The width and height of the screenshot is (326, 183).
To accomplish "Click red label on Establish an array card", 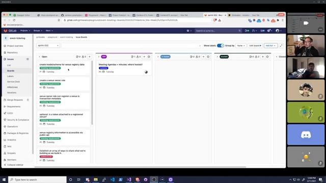I will (46, 157).
